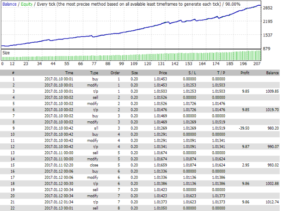Screen dimensions: 281x211
Task: Click the Order column header
Action: tap(115, 73)
